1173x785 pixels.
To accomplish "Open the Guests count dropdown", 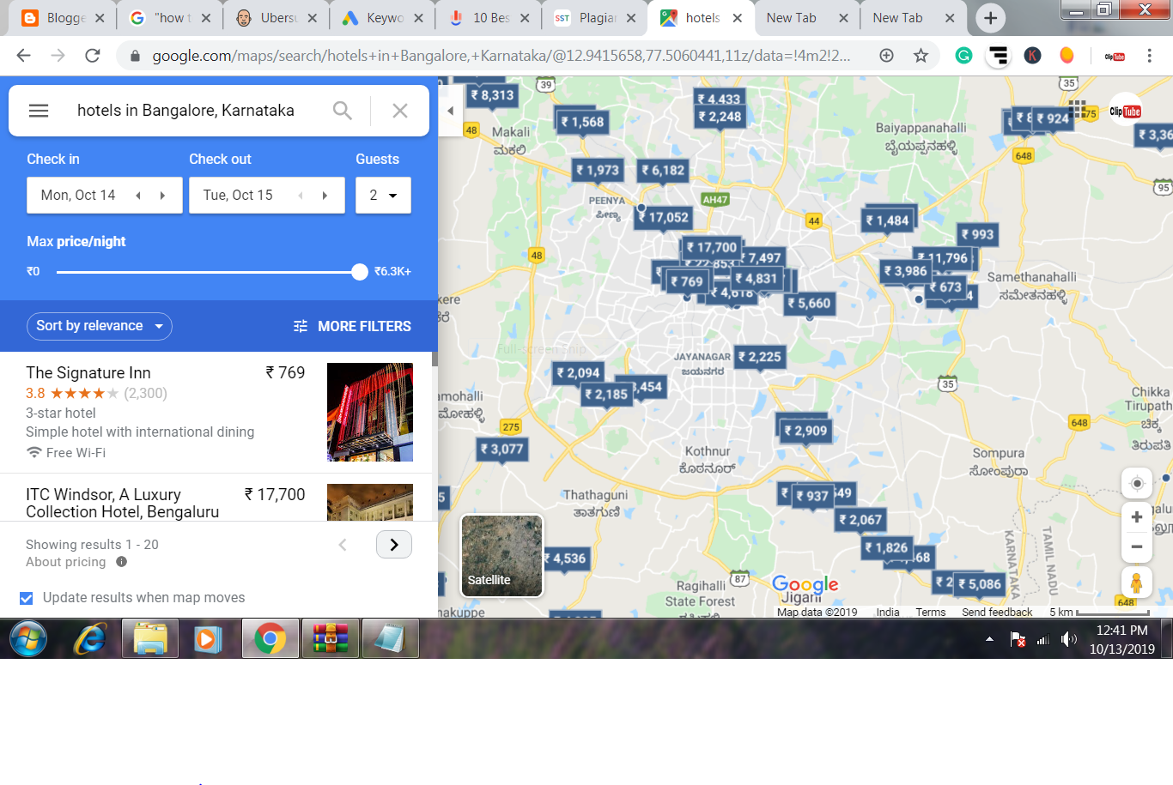I will [383, 195].
